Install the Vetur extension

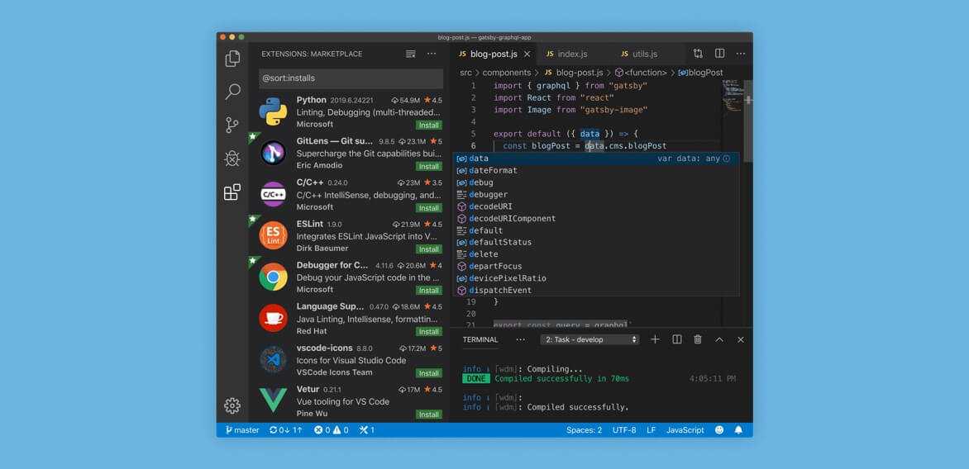tap(429, 415)
